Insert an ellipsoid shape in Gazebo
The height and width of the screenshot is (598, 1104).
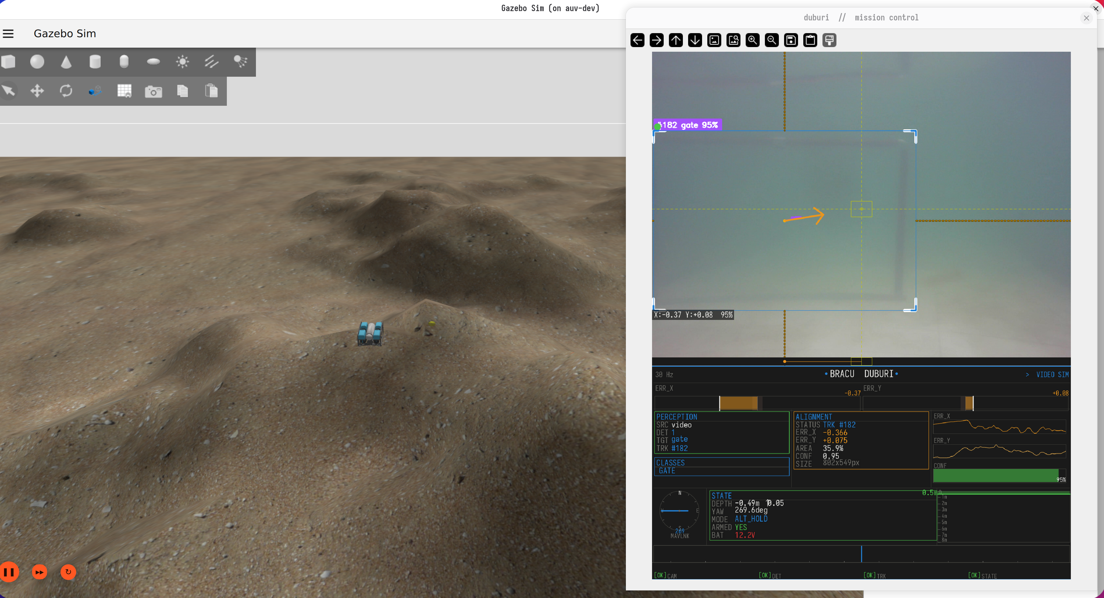pos(154,62)
